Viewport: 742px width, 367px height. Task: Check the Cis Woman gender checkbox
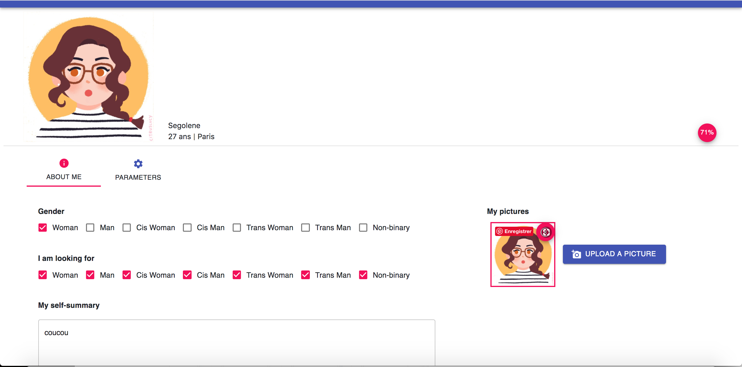[x=127, y=228]
